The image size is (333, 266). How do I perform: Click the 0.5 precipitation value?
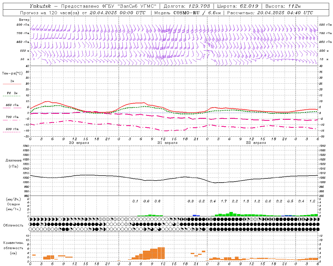click(290, 201)
